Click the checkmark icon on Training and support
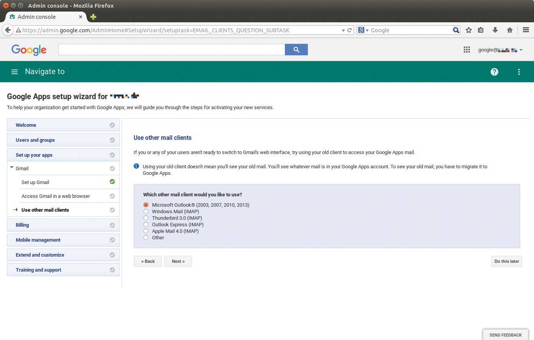534x340 pixels. click(112, 270)
